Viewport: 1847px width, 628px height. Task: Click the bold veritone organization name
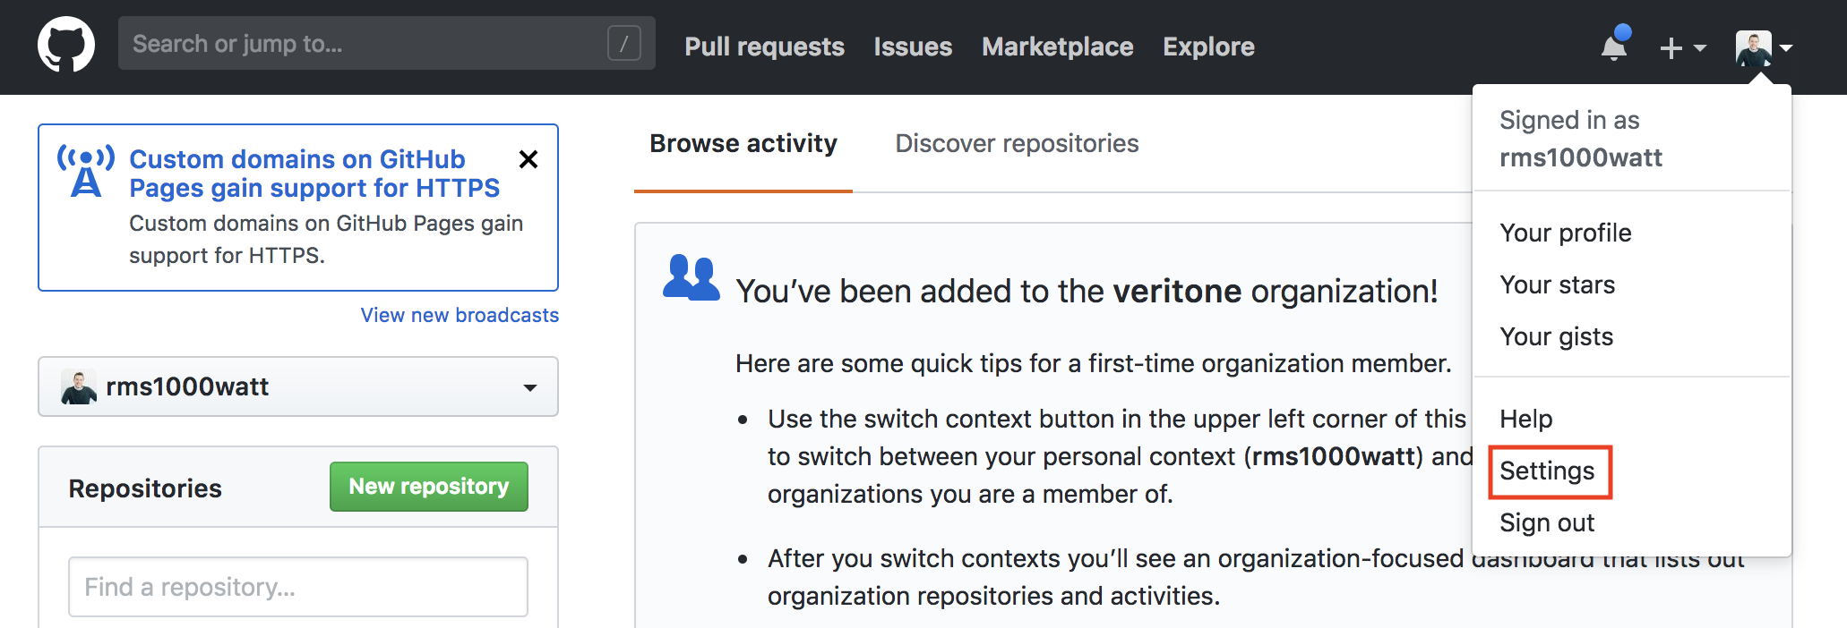click(x=1177, y=292)
